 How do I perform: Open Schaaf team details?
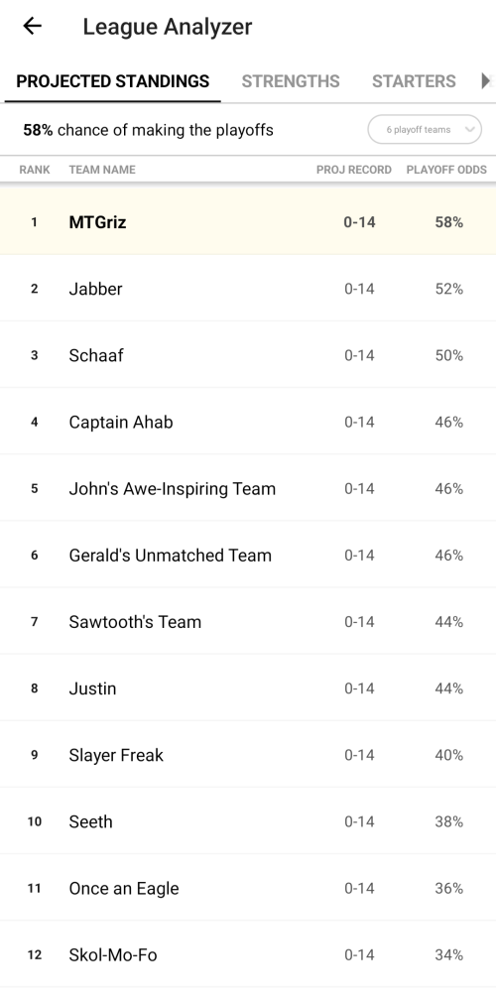248,355
